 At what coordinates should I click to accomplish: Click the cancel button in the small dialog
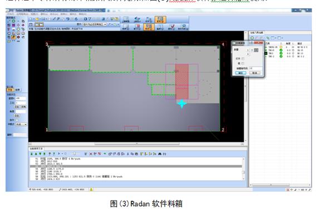click(x=255, y=73)
